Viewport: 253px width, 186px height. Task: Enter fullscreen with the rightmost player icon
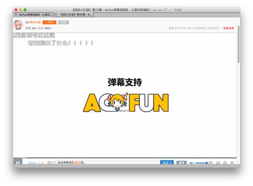(x=232, y=163)
